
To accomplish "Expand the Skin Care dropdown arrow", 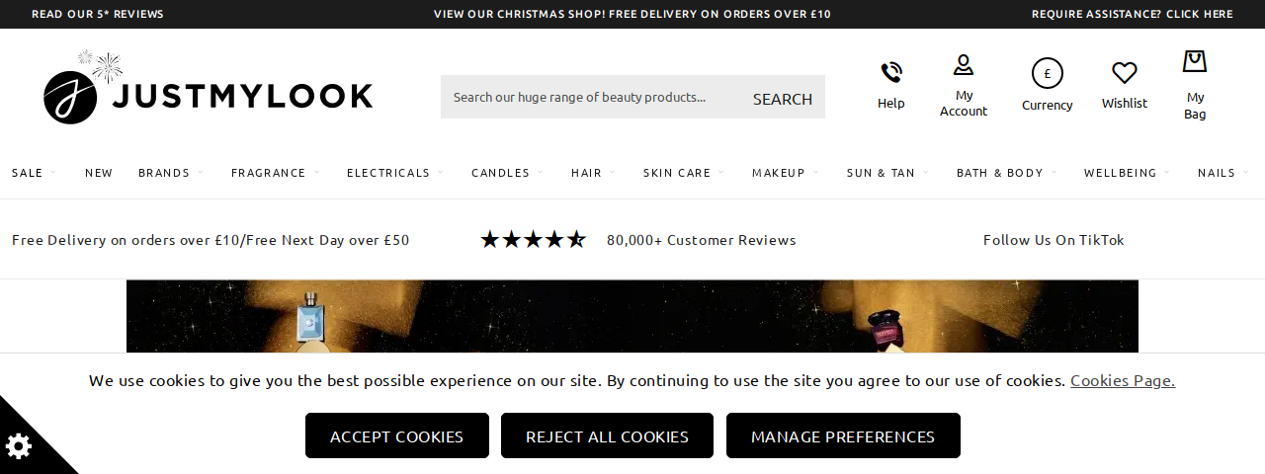I will 720,173.
